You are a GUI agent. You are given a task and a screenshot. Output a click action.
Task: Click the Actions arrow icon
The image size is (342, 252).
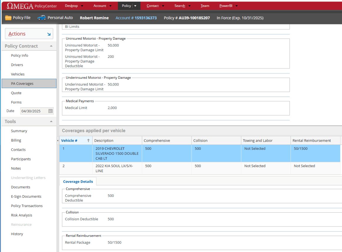[x=49, y=34]
